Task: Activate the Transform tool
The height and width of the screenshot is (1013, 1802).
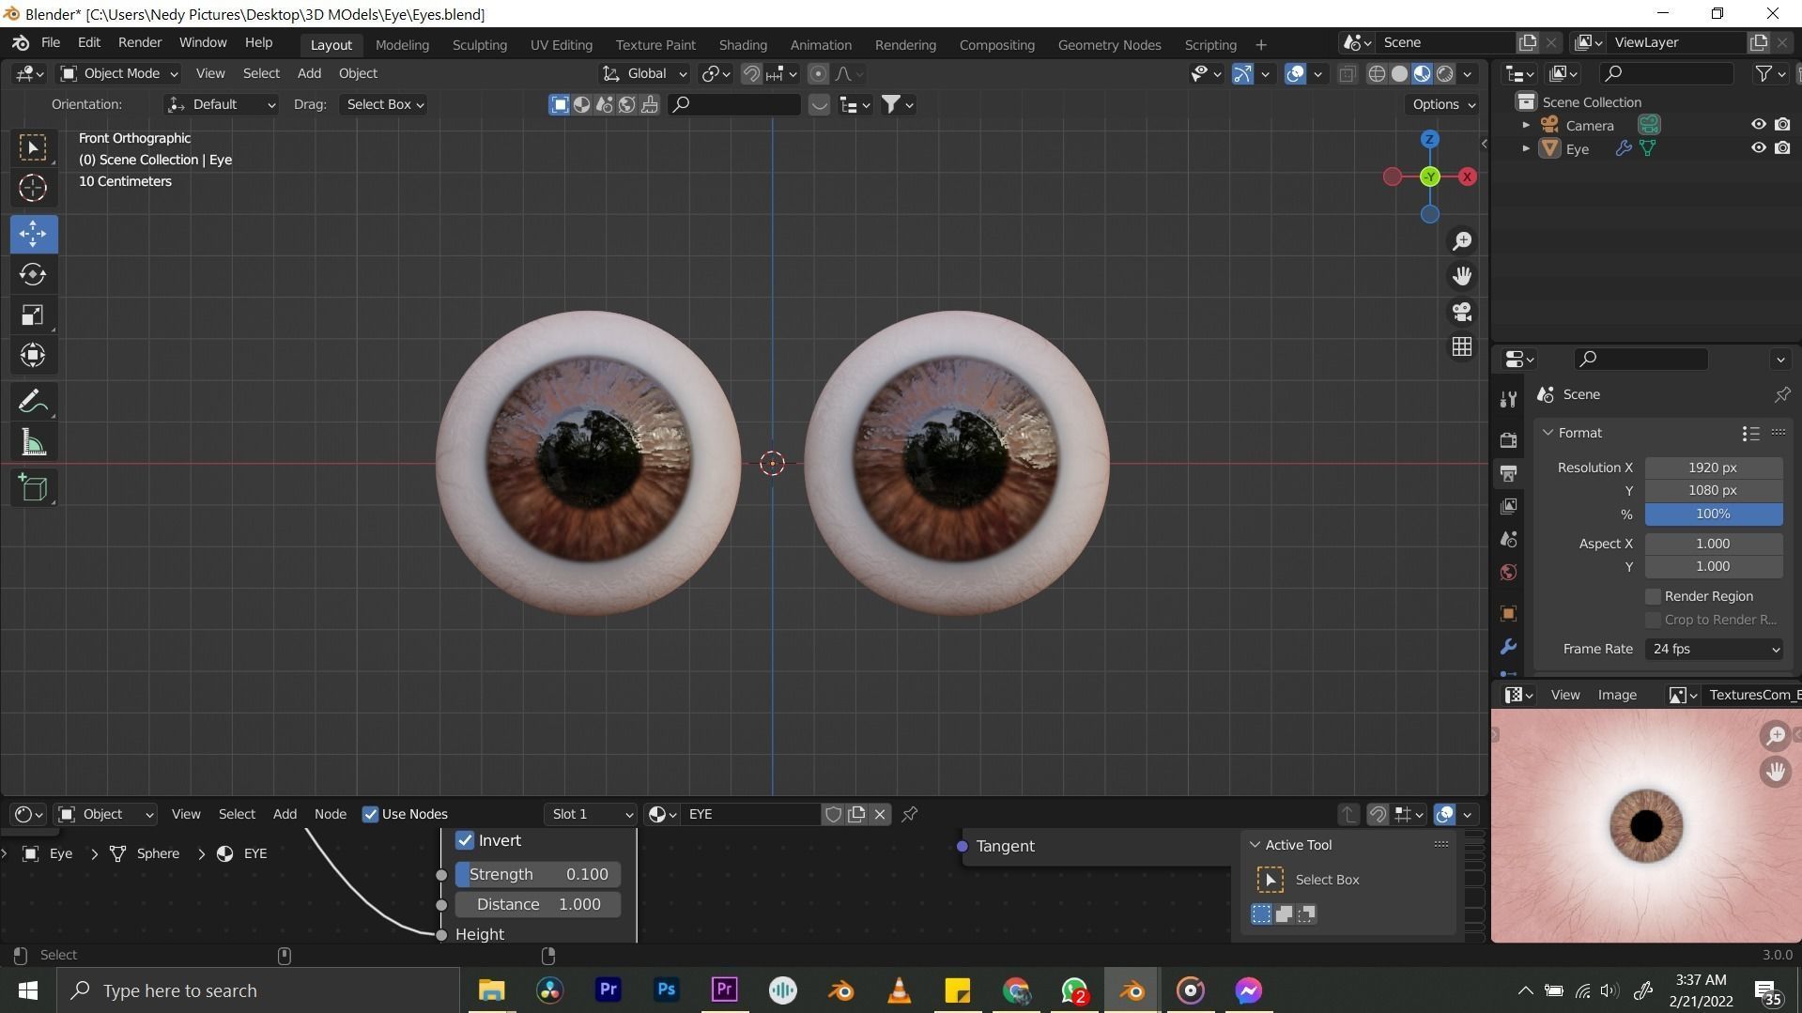Action: (33, 355)
